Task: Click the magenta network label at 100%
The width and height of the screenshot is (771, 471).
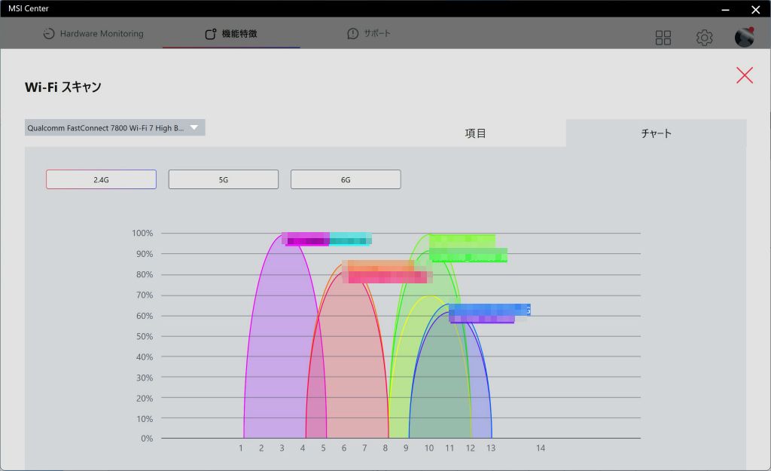Action: (306, 239)
